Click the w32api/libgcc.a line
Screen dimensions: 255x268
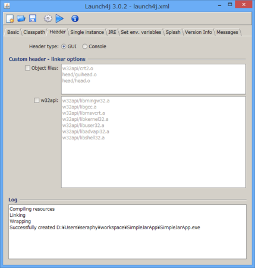coord(79,107)
